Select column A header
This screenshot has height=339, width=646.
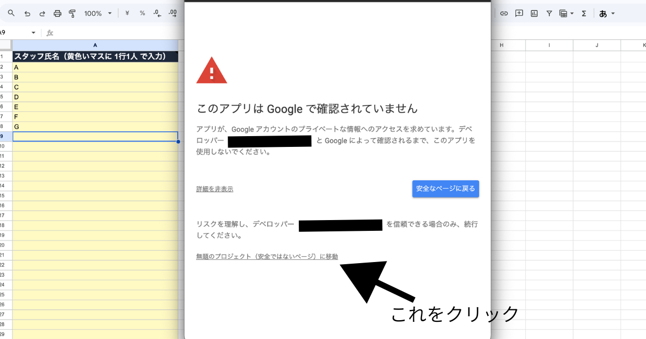[x=95, y=45]
